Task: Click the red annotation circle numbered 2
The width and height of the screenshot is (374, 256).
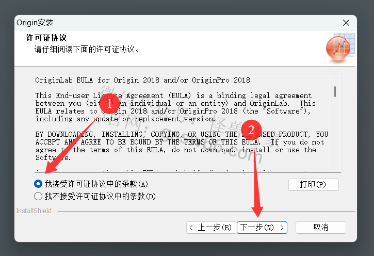Action: 251,130
